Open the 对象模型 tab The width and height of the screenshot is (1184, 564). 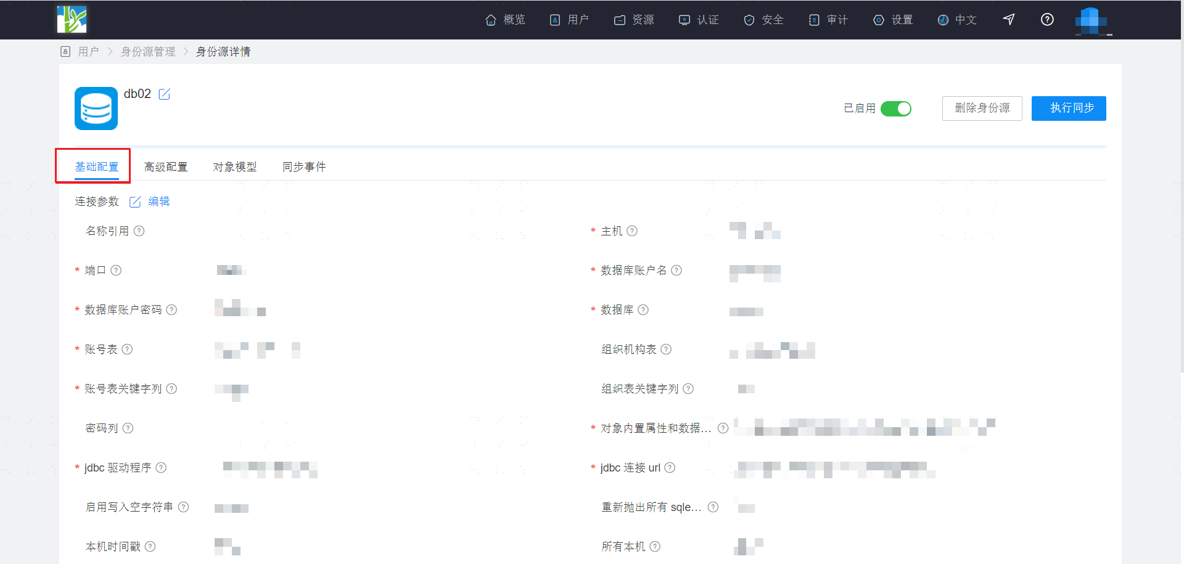pyautogui.click(x=235, y=167)
